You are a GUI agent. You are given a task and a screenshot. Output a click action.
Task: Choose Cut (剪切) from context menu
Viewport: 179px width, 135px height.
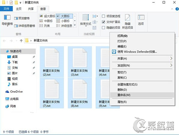coord(142,72)
